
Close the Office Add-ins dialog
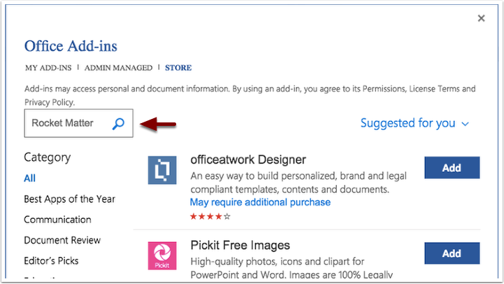click(x=481, y=18)
